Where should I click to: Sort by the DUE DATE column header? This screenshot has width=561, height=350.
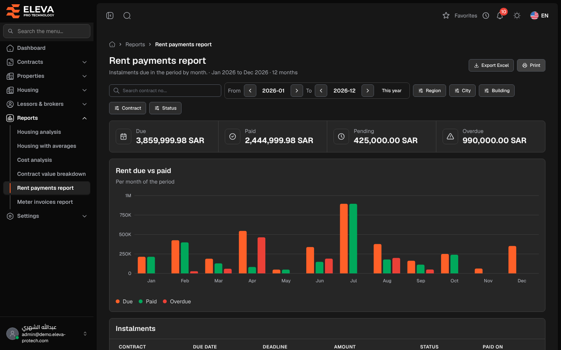coord(205,346)
